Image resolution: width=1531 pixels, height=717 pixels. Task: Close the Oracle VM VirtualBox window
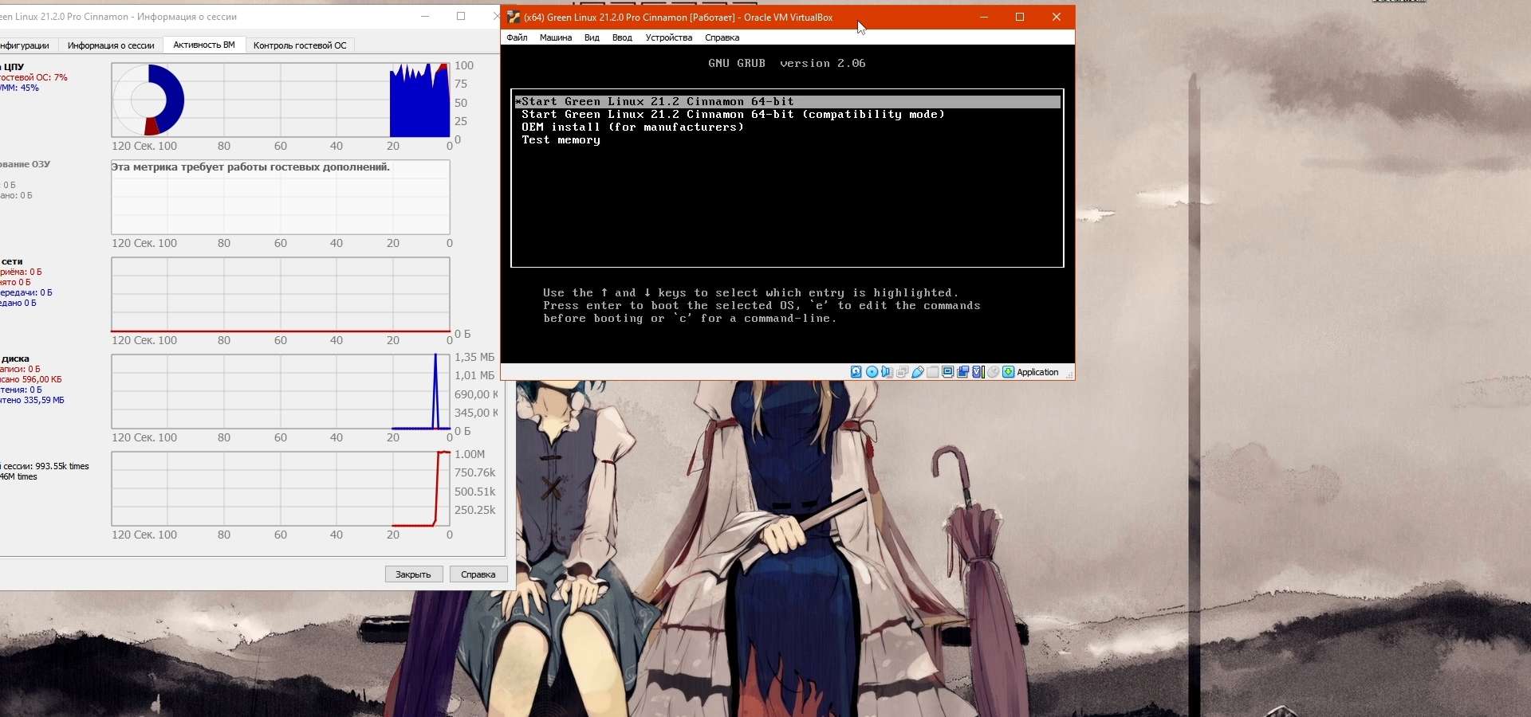click(x=1057, y=17)
